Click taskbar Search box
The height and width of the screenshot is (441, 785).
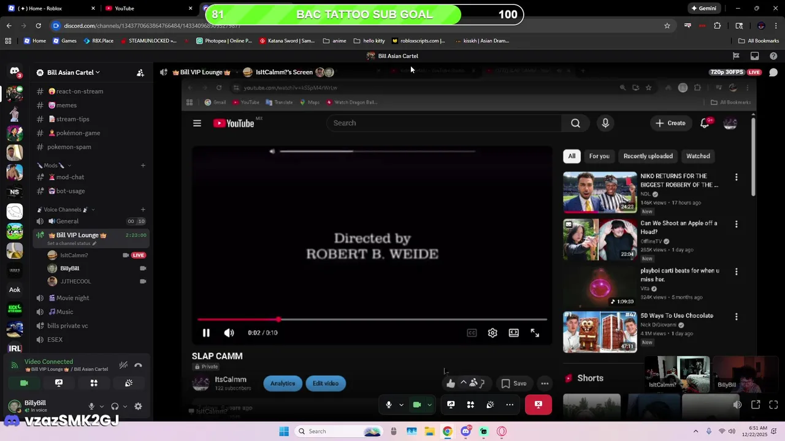pyautogui.click(x=339, y=431)
